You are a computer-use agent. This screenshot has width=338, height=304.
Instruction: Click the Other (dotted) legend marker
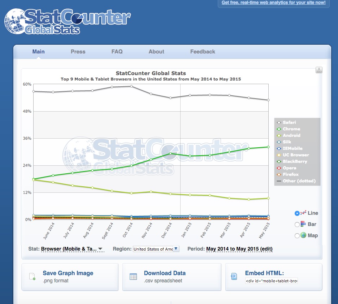tap(279, 181)
